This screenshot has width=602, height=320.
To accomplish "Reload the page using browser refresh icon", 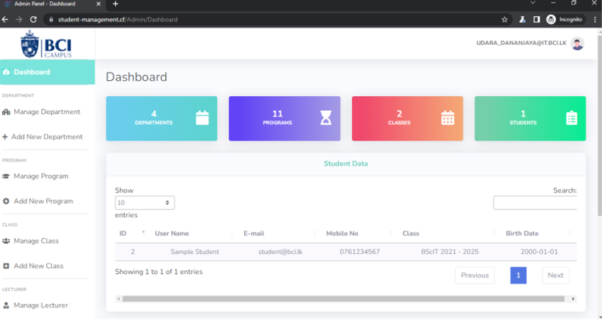I will point(33,19).
